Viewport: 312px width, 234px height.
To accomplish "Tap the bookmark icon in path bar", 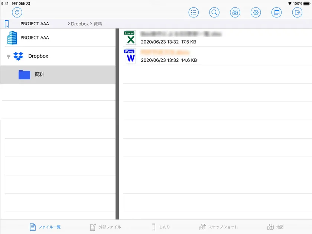I will click(x=7, y=24).
